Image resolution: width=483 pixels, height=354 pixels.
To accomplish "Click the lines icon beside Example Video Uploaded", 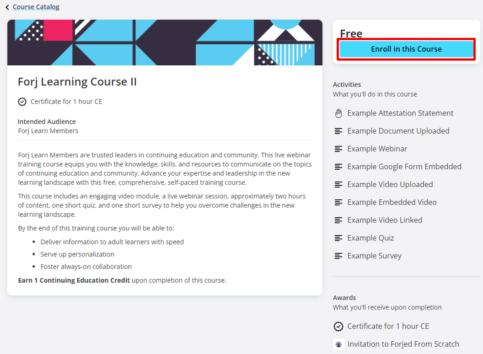I will click(338, 184).
